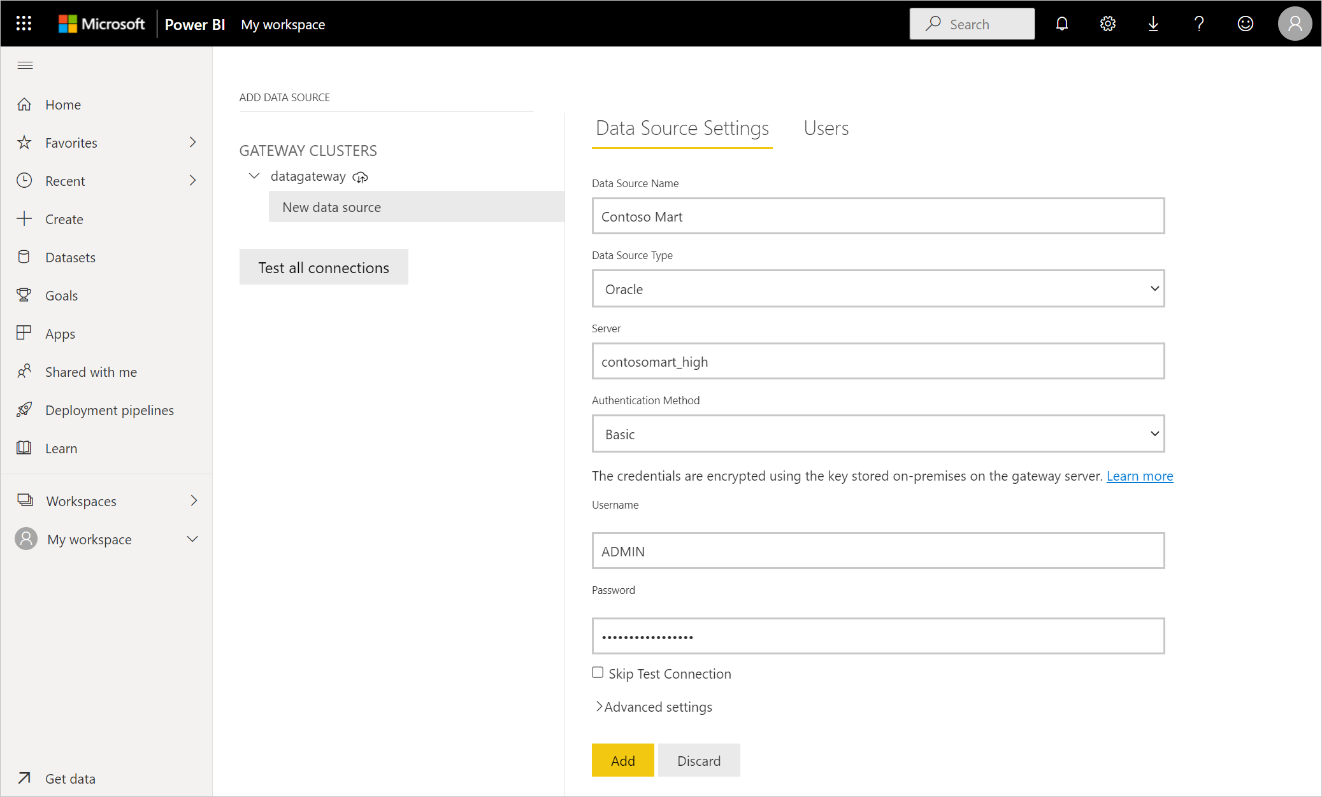This screenshot has width=1322, height=797.
Task: Click the Datasets icon in sidebar
Action: coord(25,257)
